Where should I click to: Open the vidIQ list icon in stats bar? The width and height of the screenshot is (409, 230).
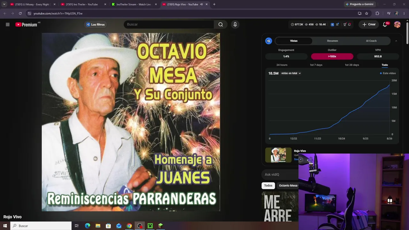pos(337,25)
